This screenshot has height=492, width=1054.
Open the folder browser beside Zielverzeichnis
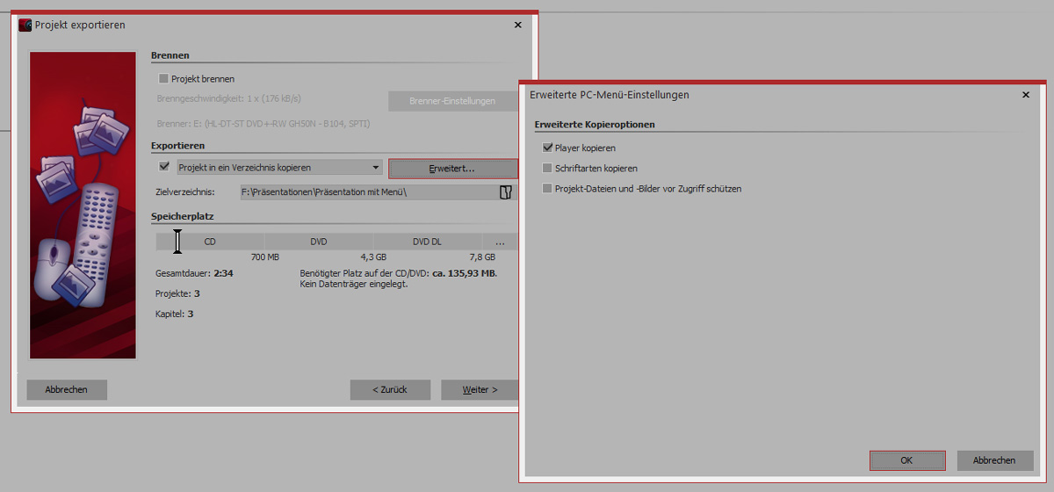click(505, 192)
